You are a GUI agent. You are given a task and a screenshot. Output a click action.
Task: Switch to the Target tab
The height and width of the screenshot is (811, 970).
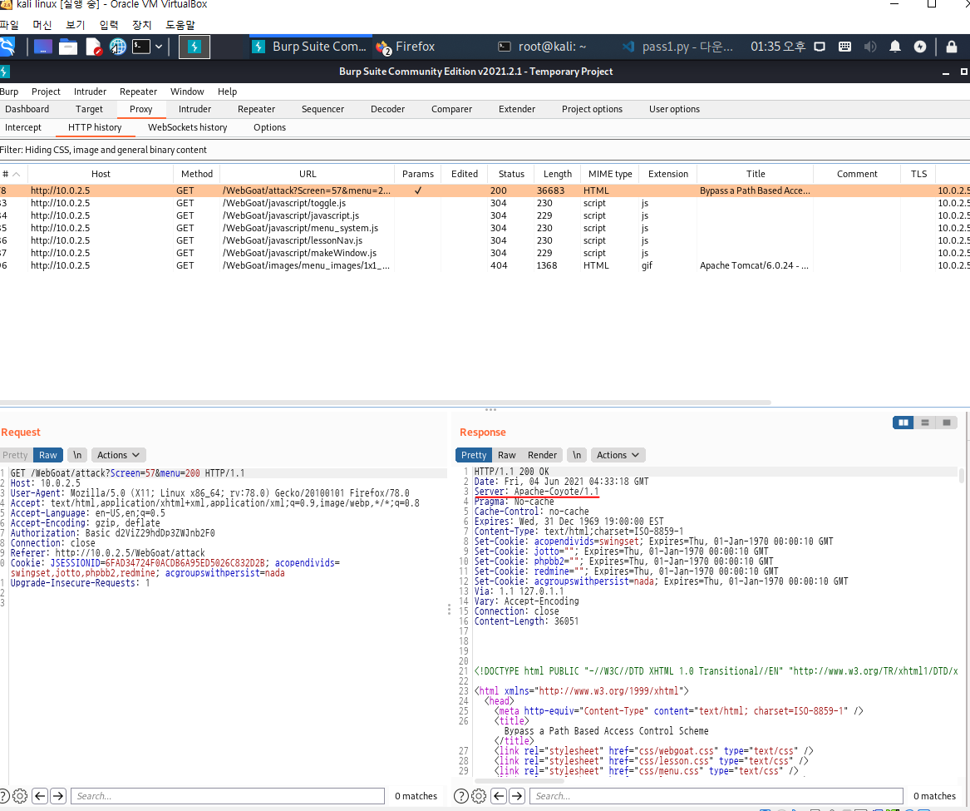(89, 109)
